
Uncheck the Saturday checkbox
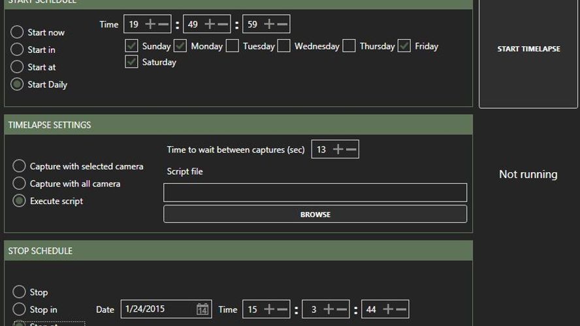tap(131, 62)
